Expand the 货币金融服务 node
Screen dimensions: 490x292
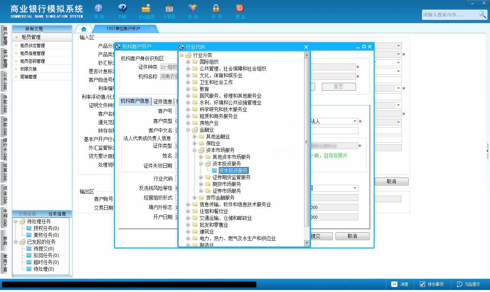[x=195, y=198]
